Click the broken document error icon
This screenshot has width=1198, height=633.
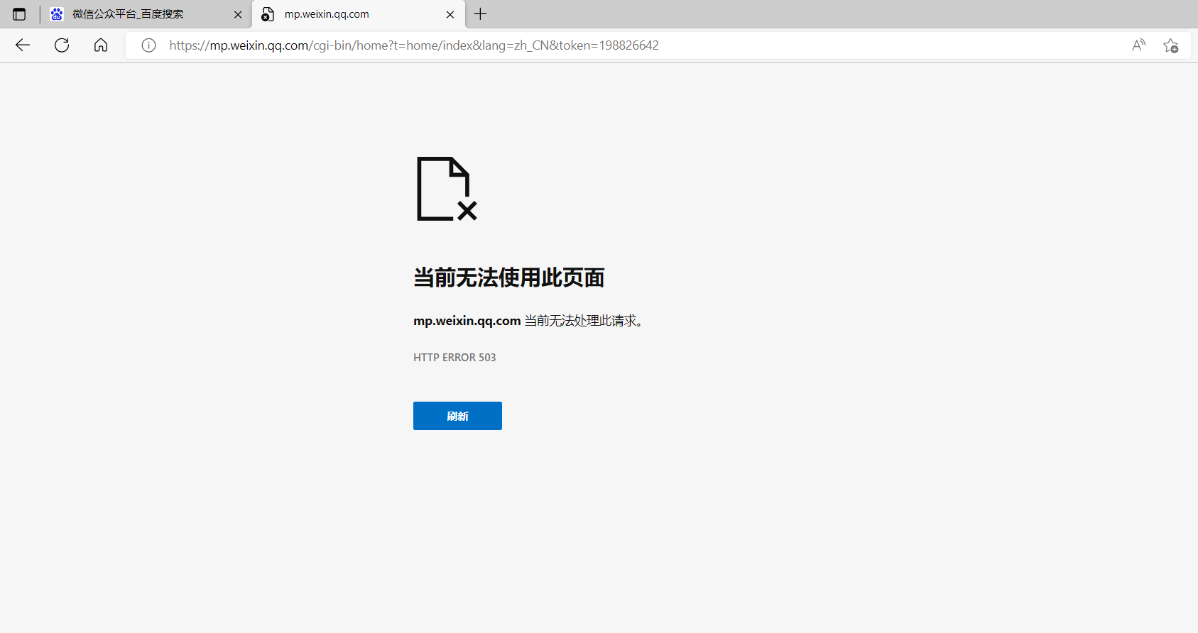tap(447, 189)
